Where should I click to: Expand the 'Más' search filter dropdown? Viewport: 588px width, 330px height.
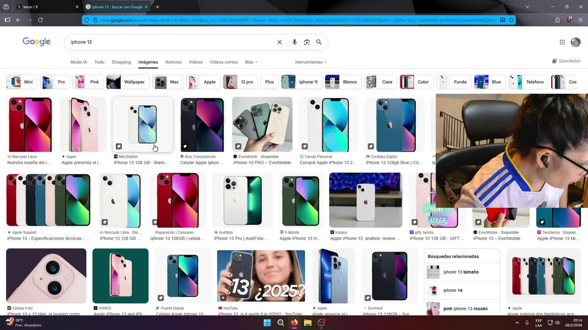pos(251,62)
